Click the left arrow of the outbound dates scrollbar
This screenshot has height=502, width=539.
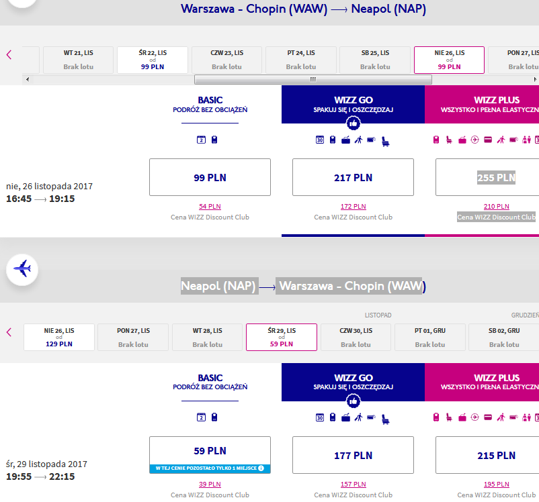[x=28, y=79]
